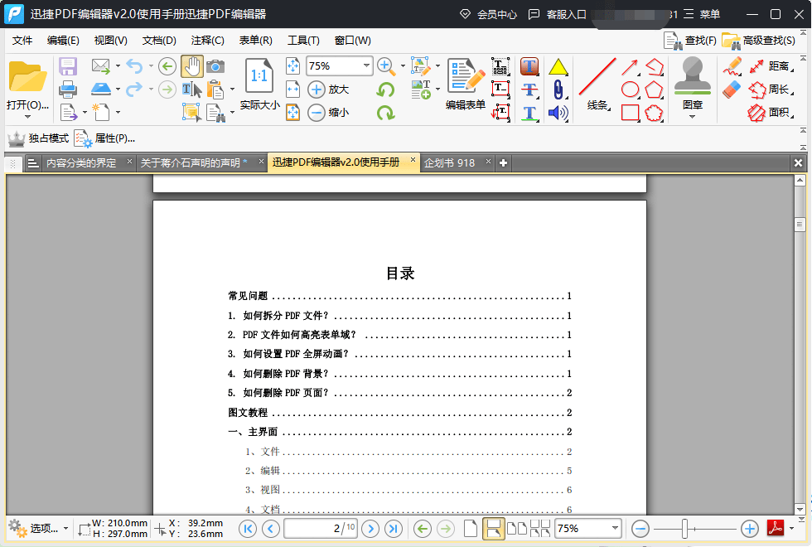Pick the pencil freehand drawing tool

tap(732, 66)
